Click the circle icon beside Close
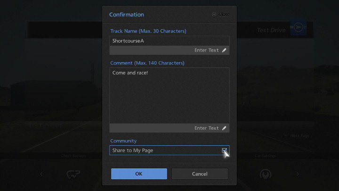This screenshot has height=191, width=339. coord(214,15)
